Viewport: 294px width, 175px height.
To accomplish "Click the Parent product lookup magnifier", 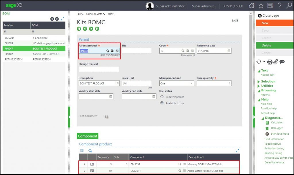I will pyautogui.click(x=107, y=51).
